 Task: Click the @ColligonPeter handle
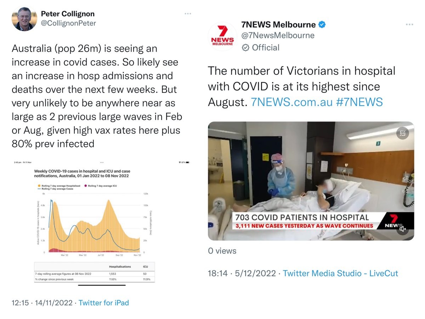click(68, 23)
